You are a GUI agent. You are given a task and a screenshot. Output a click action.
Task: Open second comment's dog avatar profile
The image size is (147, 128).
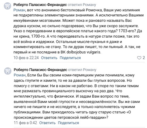8,71
